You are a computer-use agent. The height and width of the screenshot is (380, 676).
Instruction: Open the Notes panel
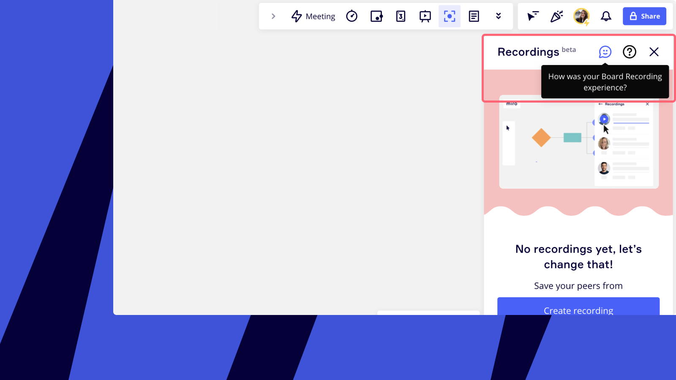(x=474, y=16)
